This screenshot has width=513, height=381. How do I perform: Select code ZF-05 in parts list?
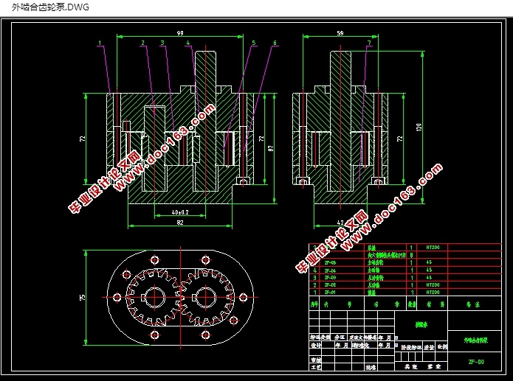click(x=330, y=262)
